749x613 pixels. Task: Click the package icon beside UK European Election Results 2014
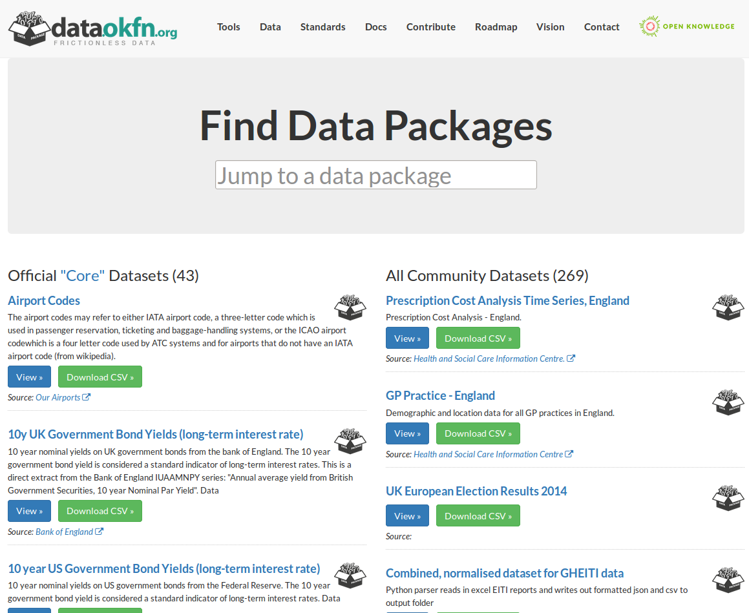point(728,498)
